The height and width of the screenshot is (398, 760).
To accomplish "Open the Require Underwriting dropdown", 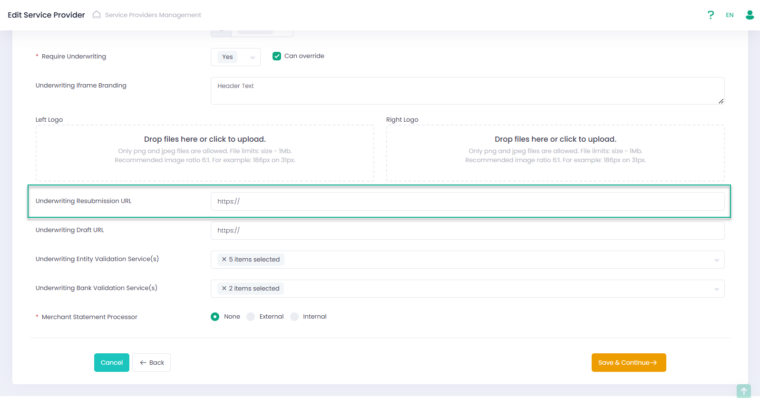I will tap(235, 57).
